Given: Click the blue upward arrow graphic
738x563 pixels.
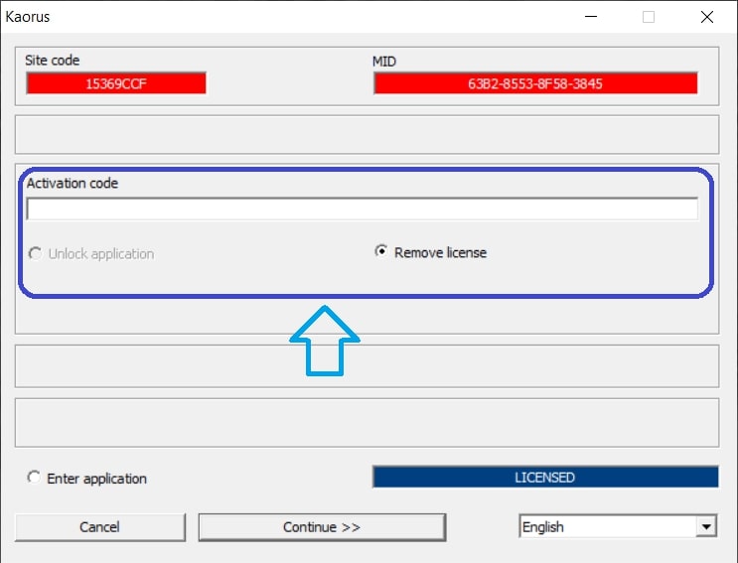Looking at the screenshot, I should 325,341.
